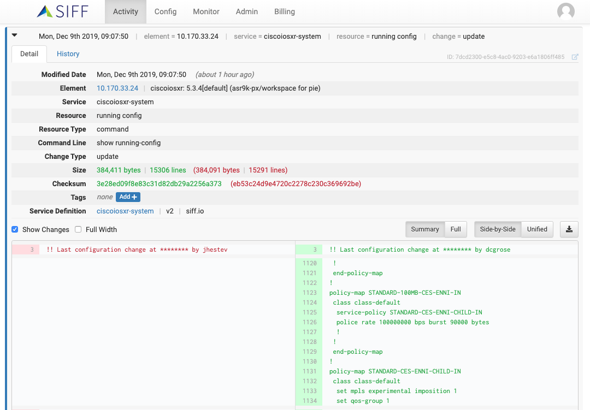Click the siff.io service definition source
The height and width of the screenshot is (410, 590).
195,211
